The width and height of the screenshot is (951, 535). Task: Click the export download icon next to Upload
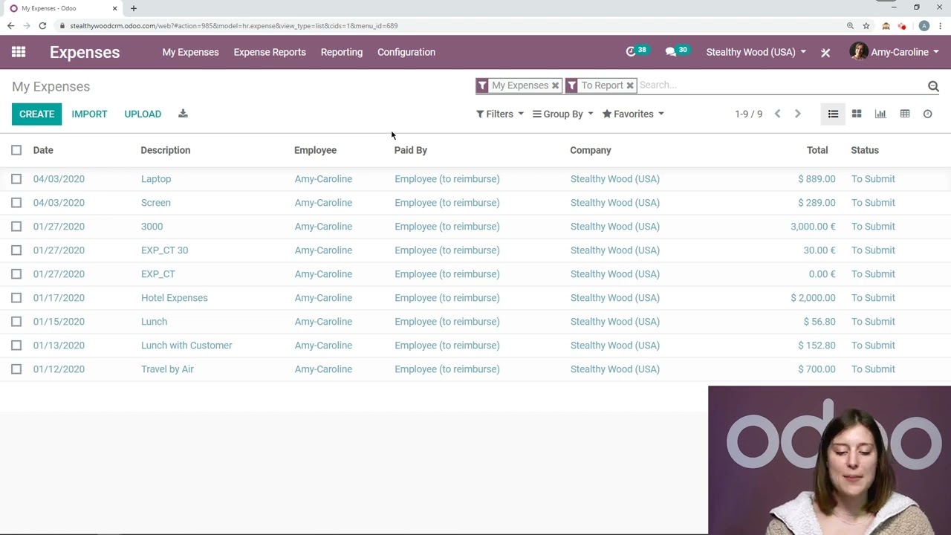(x=183, y=114)
